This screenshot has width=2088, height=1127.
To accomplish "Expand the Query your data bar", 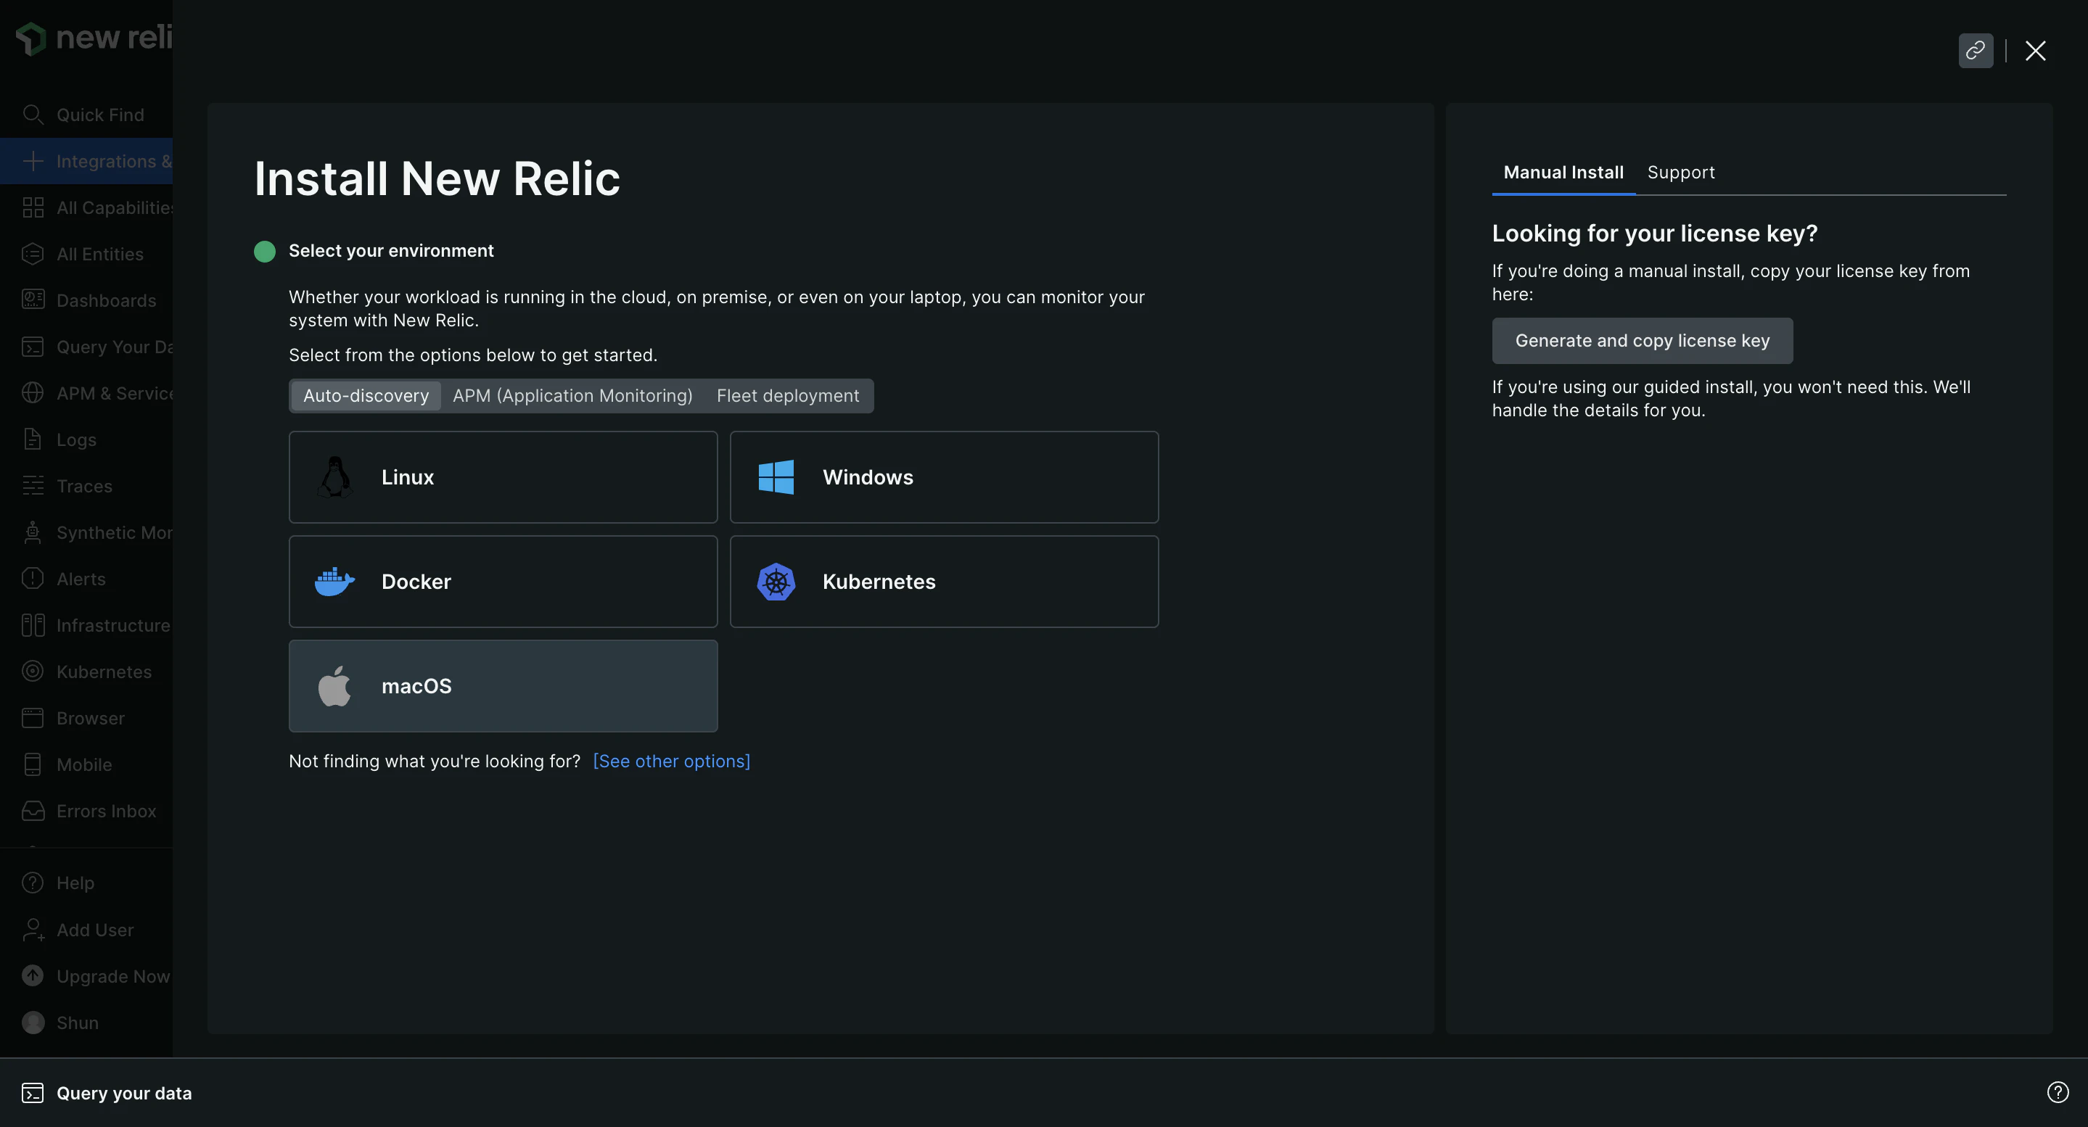I will tap(107, 1092).
